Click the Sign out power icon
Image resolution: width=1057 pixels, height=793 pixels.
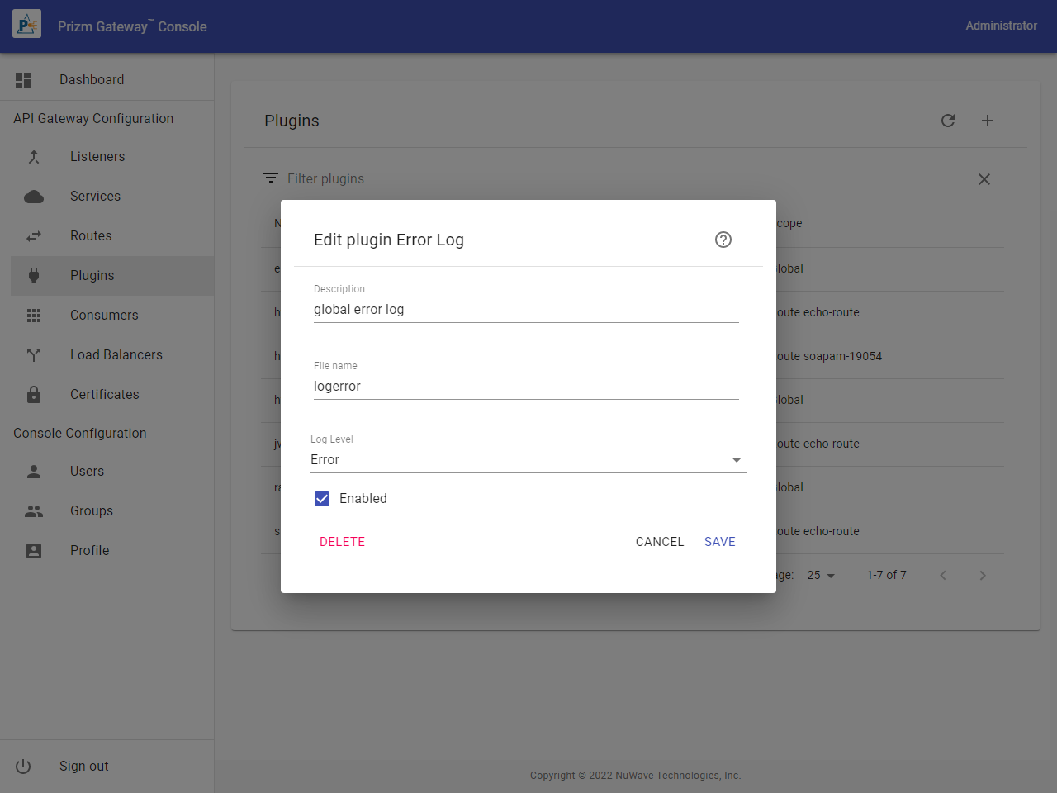pos(23,767)
